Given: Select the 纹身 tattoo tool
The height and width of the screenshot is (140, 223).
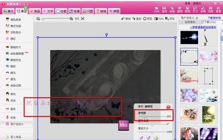Looking at the screenshot, I should click(x=11, y=117).
